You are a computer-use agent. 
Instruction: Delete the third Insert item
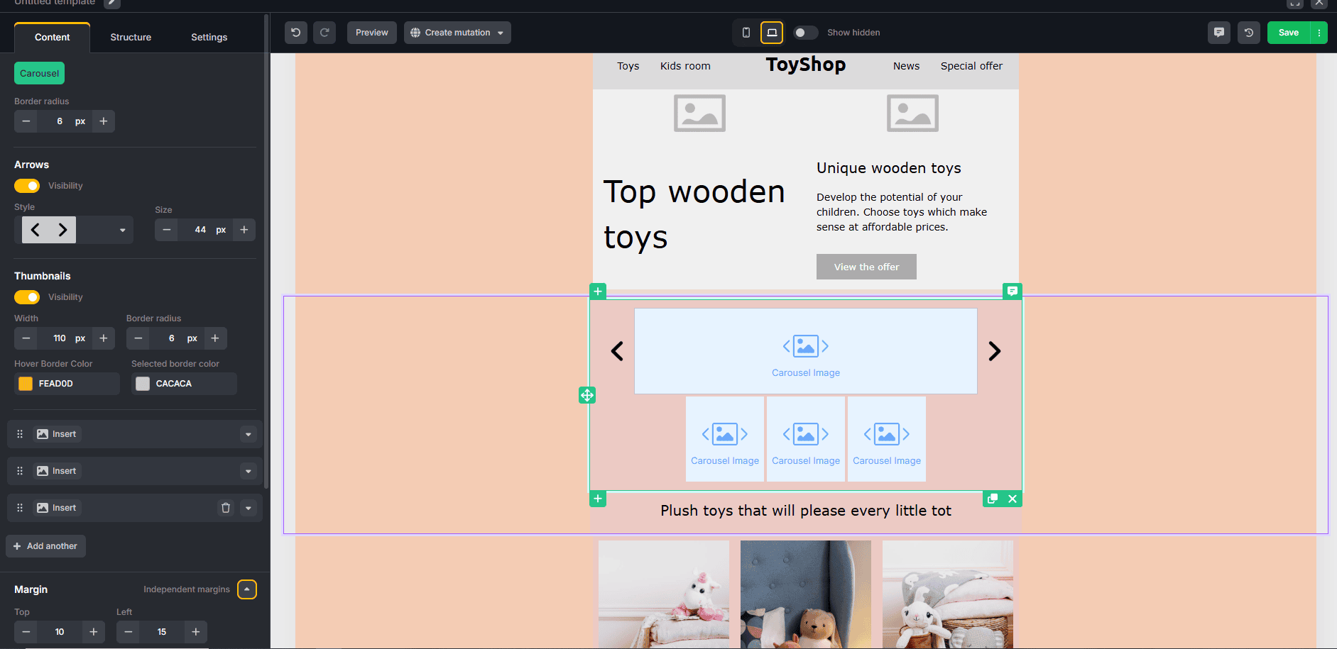pos(226,508)
